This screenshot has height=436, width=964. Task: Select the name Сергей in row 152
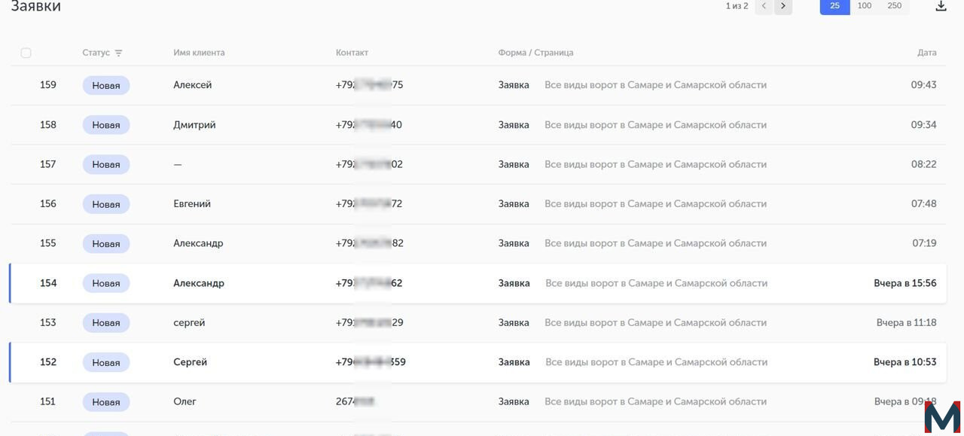coord(190,362)
